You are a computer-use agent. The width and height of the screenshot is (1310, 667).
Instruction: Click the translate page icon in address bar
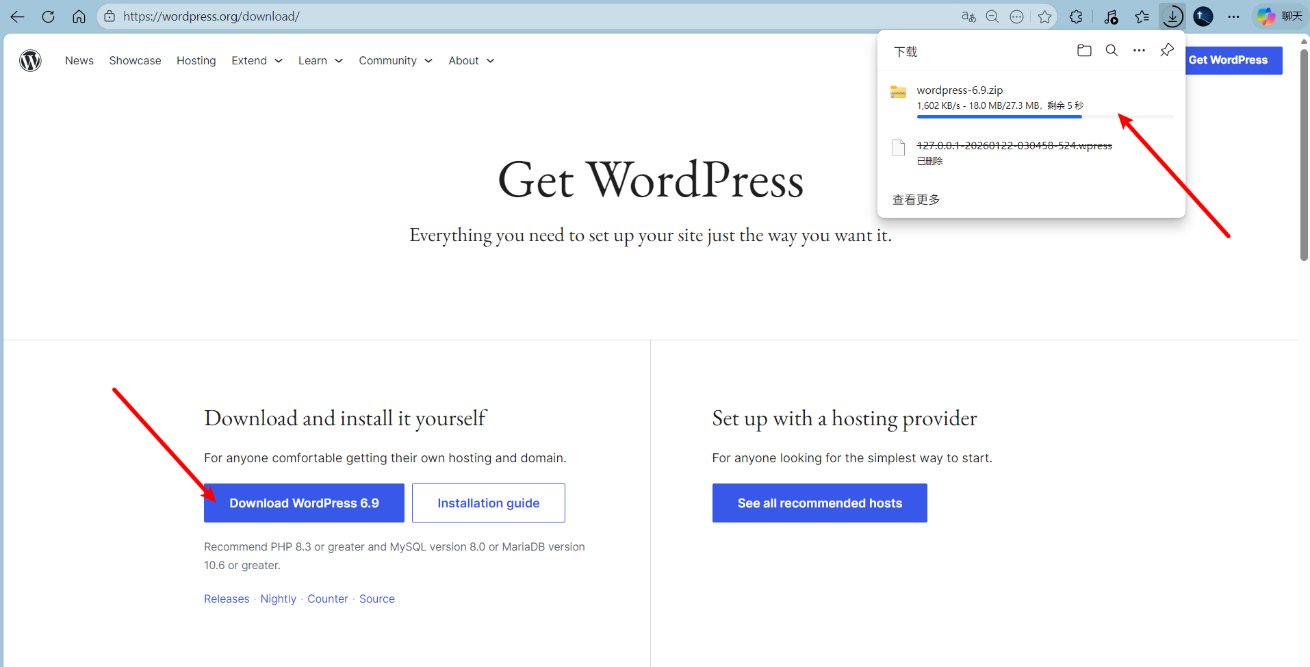tap(968, 16)
